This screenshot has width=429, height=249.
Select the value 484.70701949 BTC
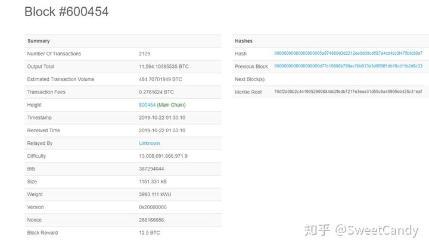tap(161, 79)
